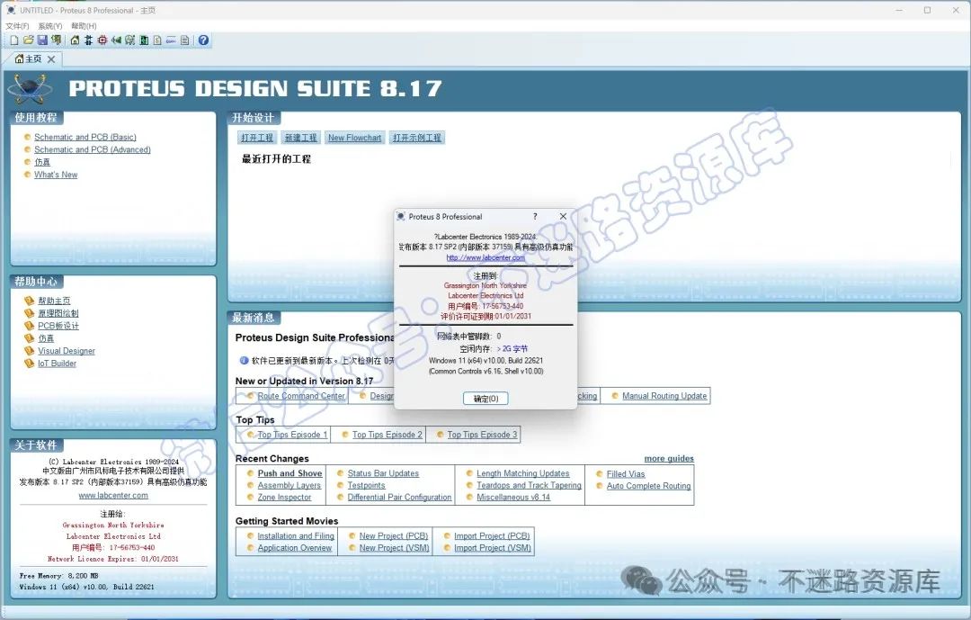The image size is (971, 620).
Task: Open Schematic and PCB (Advanced) tutorial
Action: tap(93, 149)
